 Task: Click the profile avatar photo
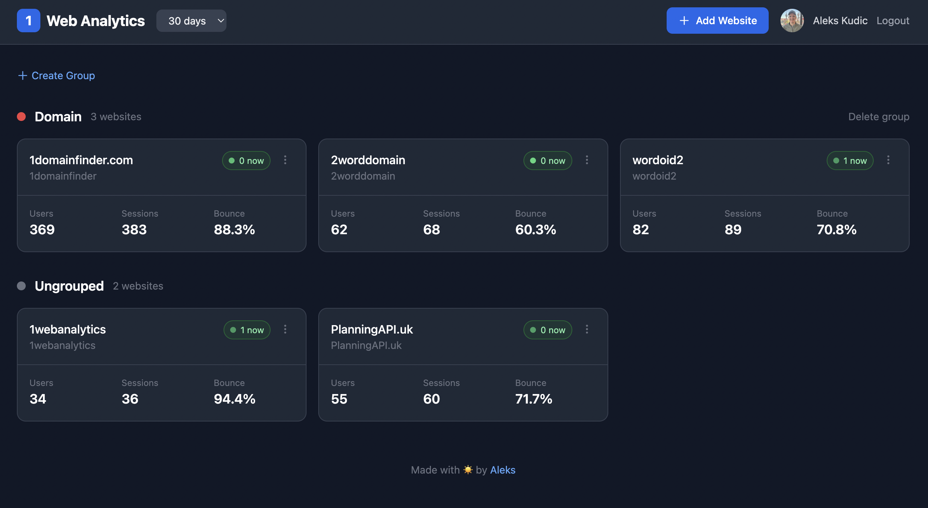[x=792, y=21]
